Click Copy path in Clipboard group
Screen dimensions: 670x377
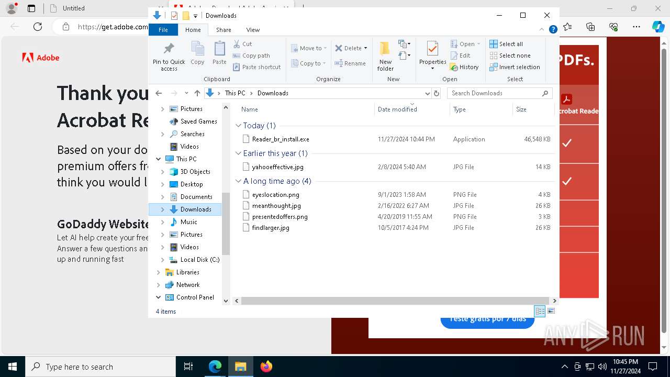click(x=251, y=56)
